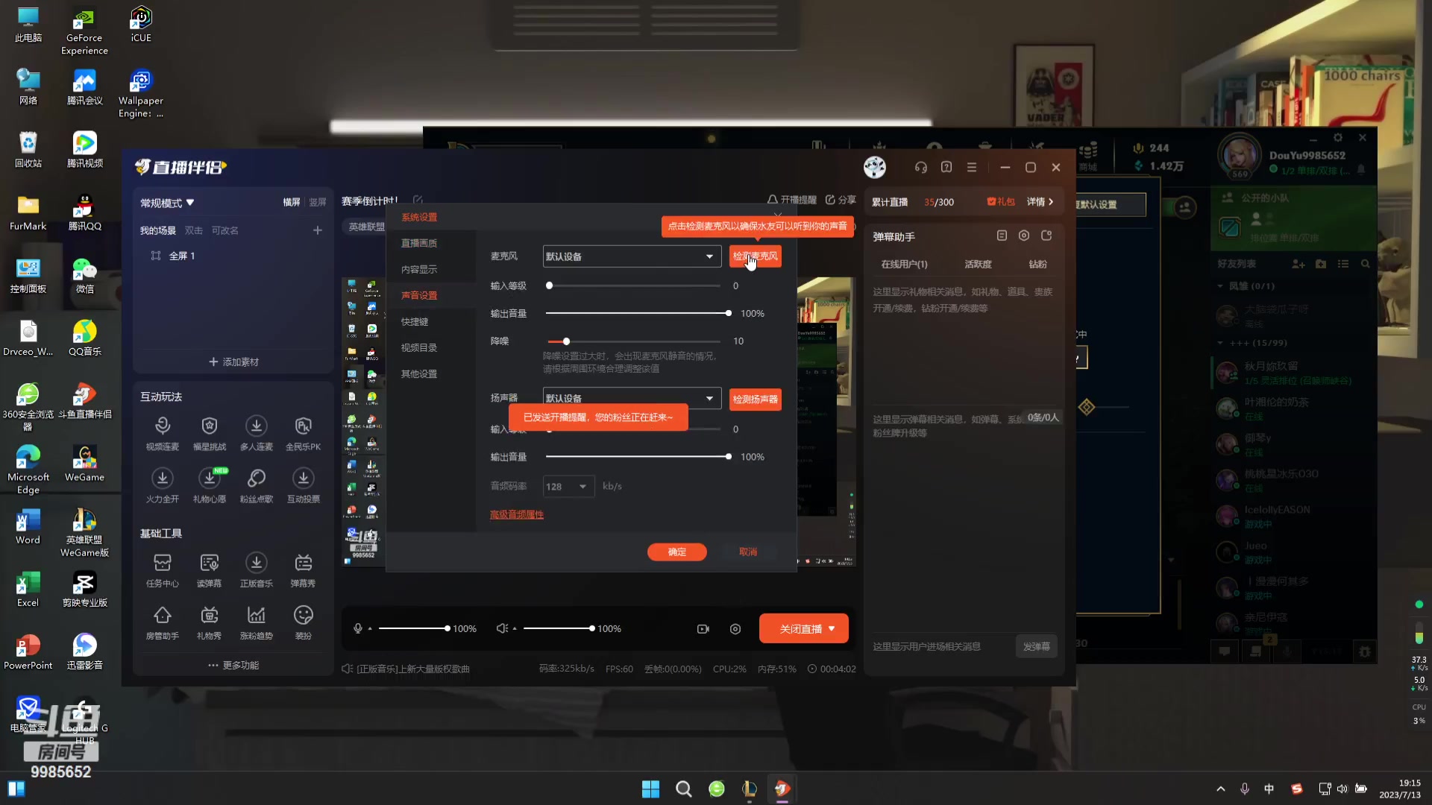Viewport: 1432px width, 805px height.
Task: Show hidden tray icons in taskbar
Action: click(x=1221, y=789)
